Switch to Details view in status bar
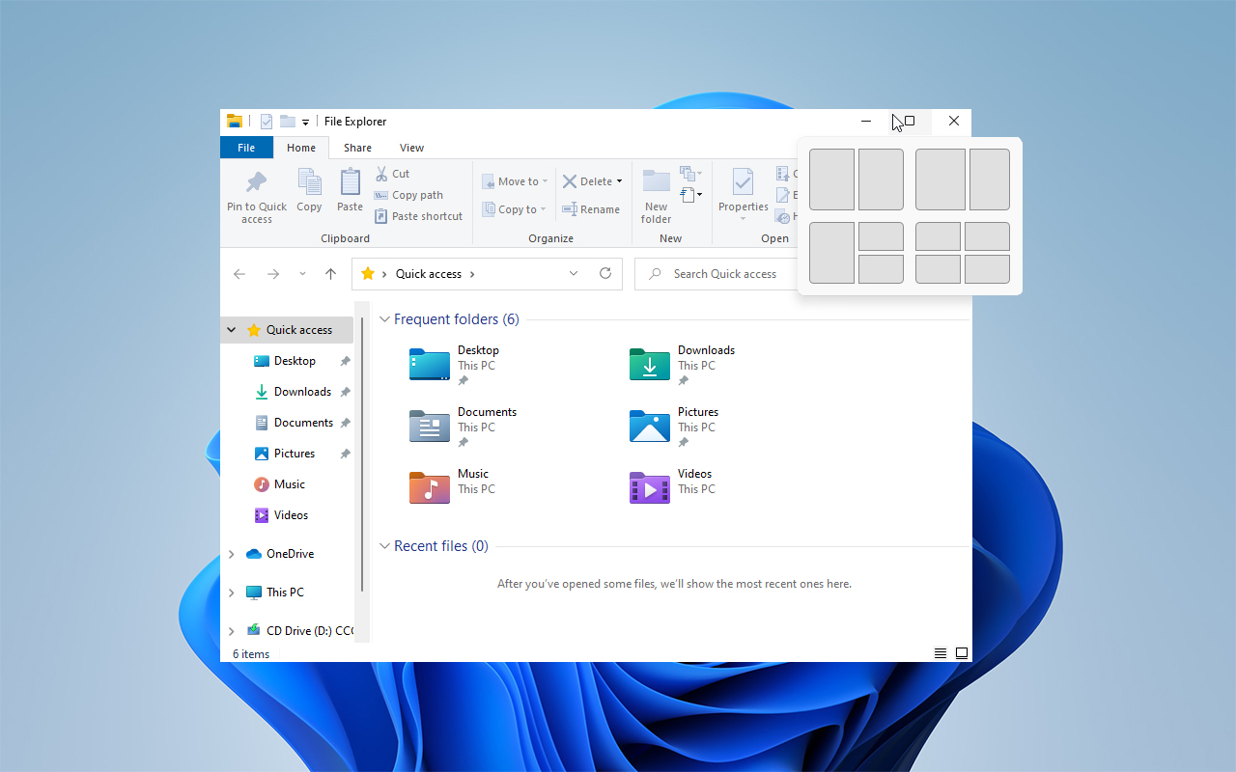Viewport: 1236px width, 772px height. [941, 653]
